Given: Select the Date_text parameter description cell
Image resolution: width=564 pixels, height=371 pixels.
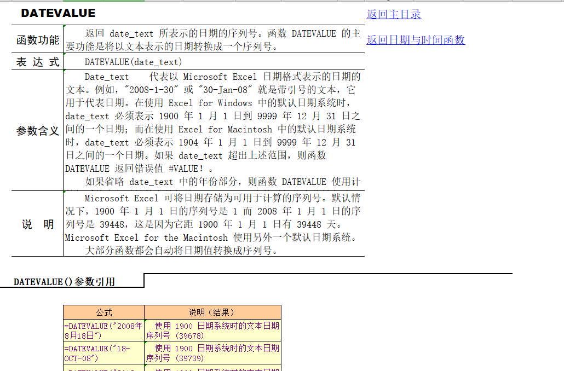Looking at the screenshot, I should [214, 130].
